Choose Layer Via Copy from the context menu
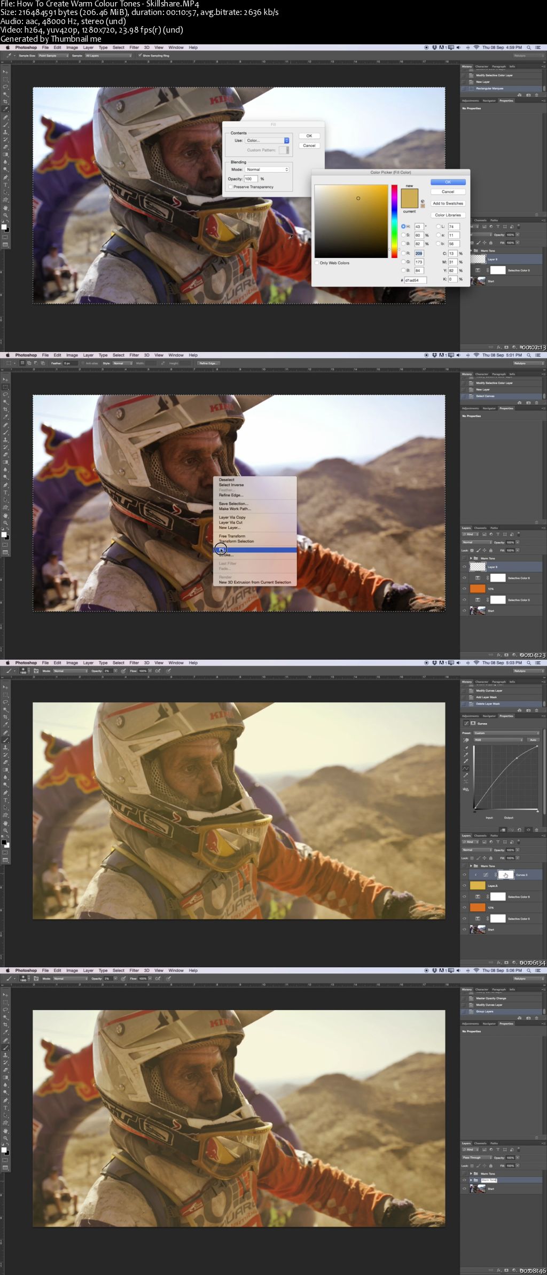The image size is (547, 1275). coord(232,517)
